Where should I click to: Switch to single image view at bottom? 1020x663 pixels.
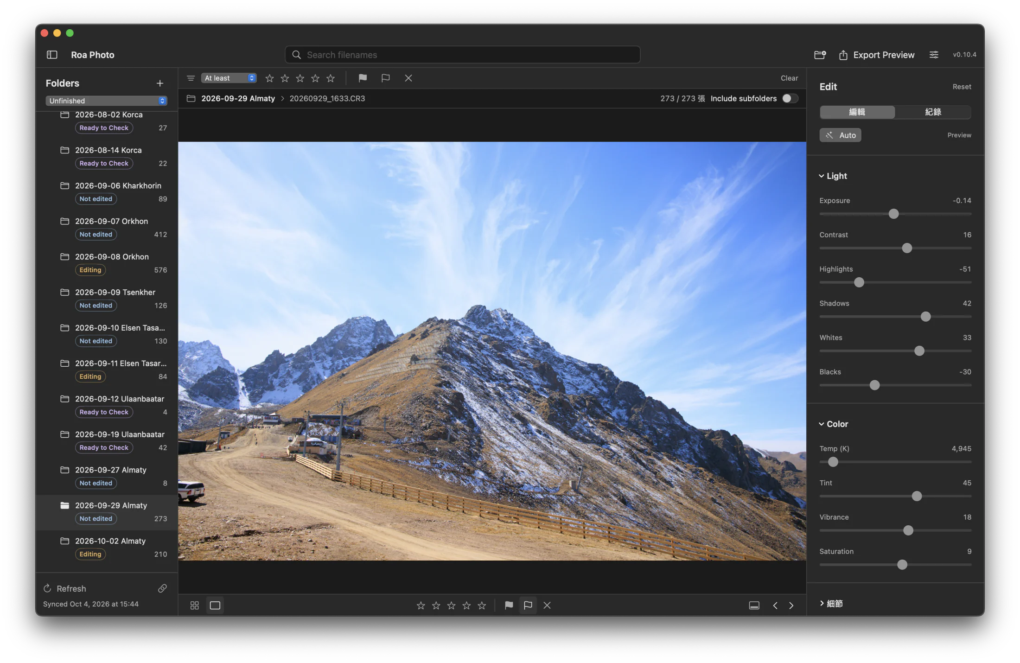coord(215,606)
